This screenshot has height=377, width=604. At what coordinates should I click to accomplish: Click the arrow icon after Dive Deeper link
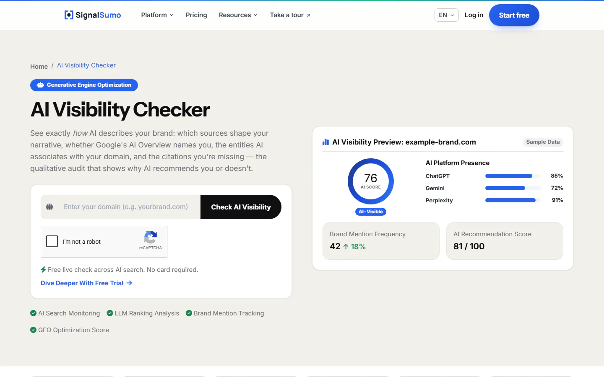click(x=130, y=283)
